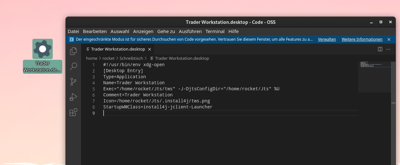Click the Weitere Informationen link
Screen dimensions: 400x165
point(362,39)
